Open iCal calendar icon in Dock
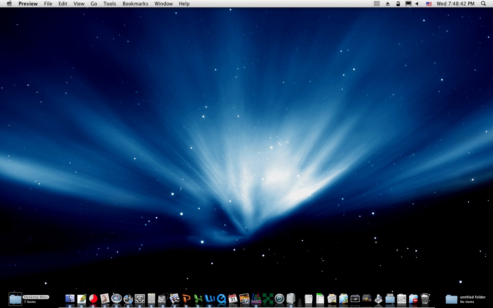 [x=233, y=299]
